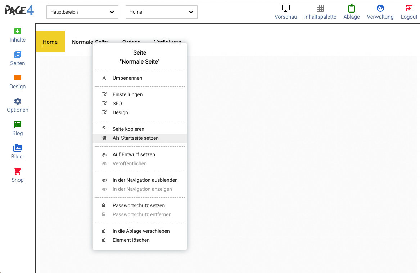Open the Optionen gear icon

point(17,101)
